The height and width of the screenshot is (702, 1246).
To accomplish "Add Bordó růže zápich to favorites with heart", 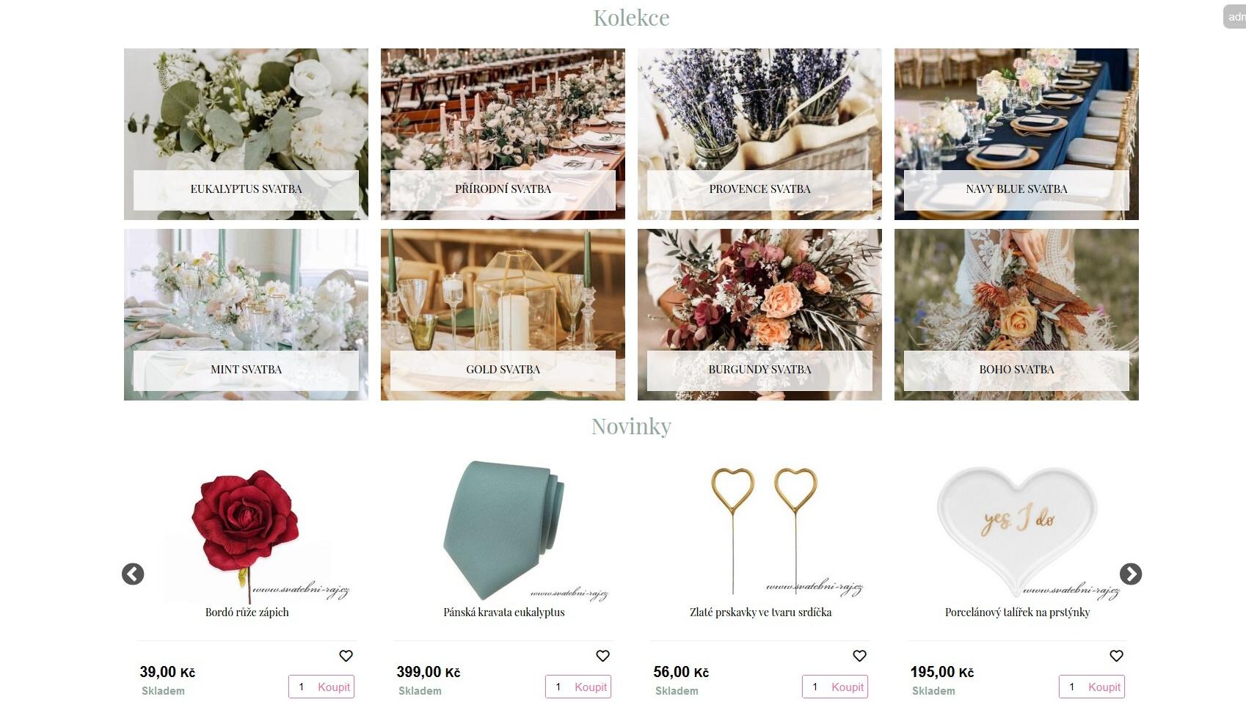I will [x=346, y=656].
